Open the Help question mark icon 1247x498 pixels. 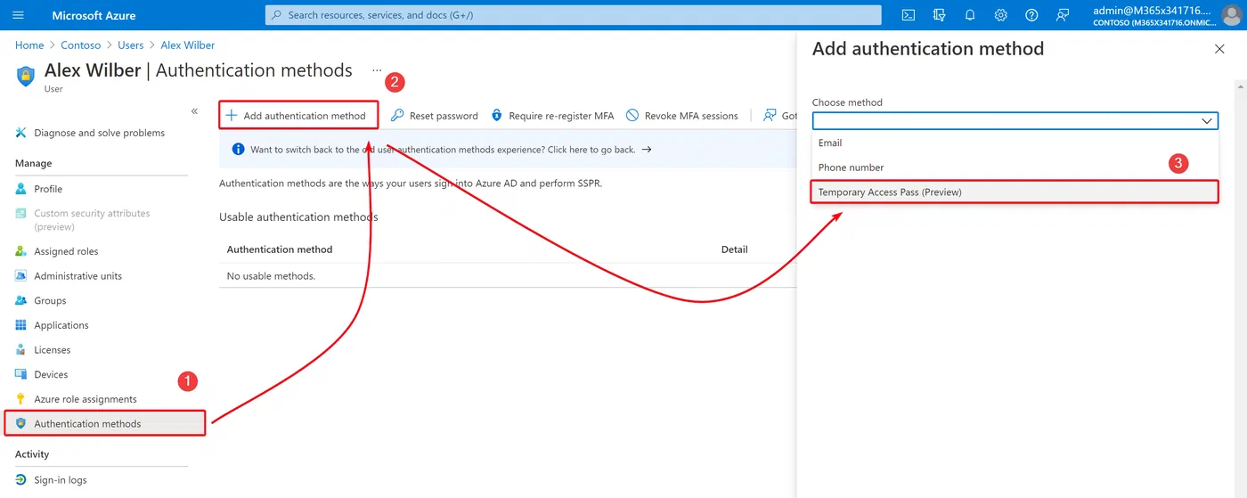click(x=1031, y=15)
